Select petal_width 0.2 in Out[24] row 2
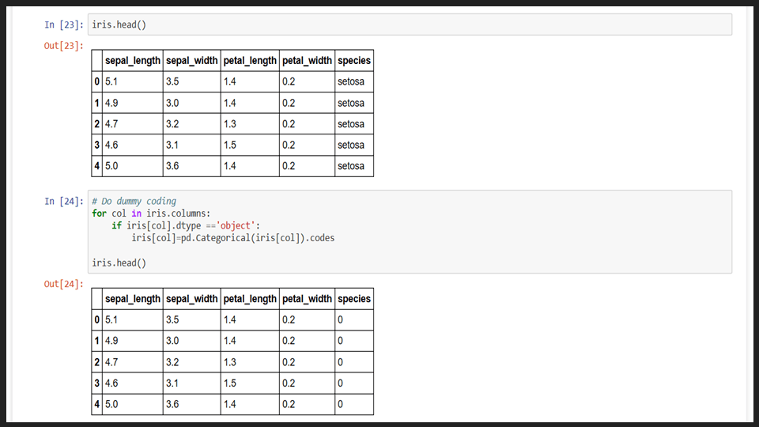759x427 pixels. tap(289, 362)
